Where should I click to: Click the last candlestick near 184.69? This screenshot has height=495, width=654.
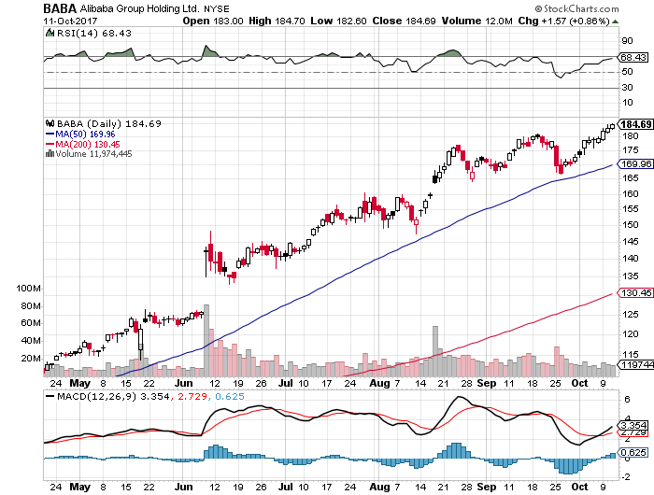coord(612,126)
